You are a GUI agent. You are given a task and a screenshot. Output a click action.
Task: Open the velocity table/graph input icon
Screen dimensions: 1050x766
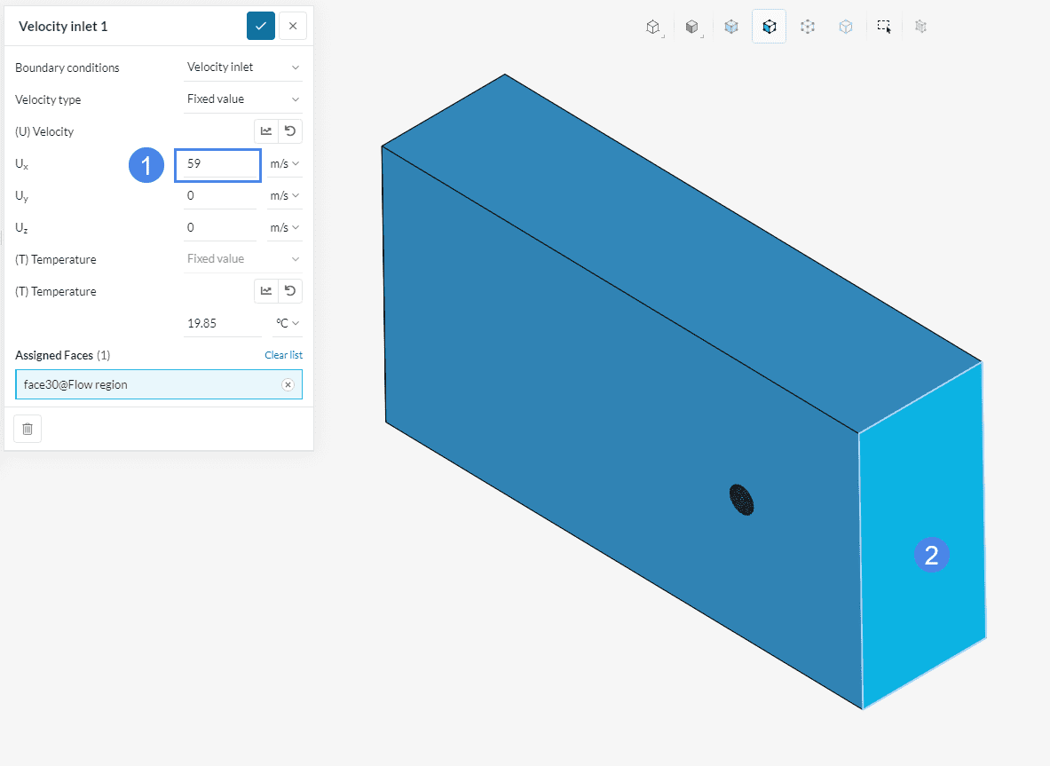point(266,131)
